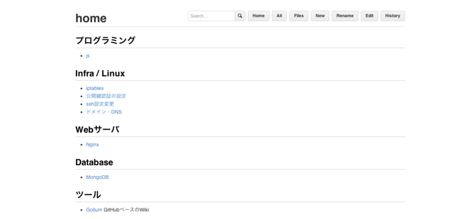
Task: Go to the Home page button
Action: coord(259,16)
